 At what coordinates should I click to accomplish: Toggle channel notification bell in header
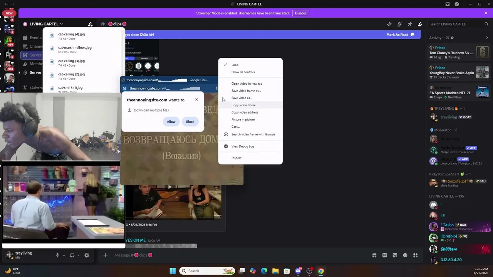[399, 24]
